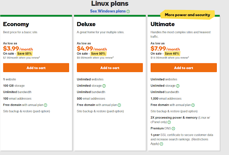Click the More power and security badge

coord(187,15)
